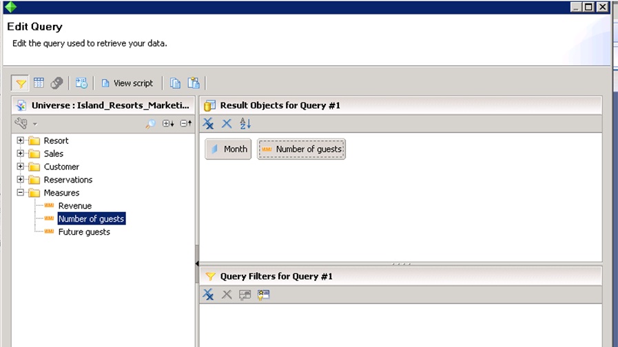Click the collapse all tree nodes icon
Screen dimensions: 618x347
186,124
